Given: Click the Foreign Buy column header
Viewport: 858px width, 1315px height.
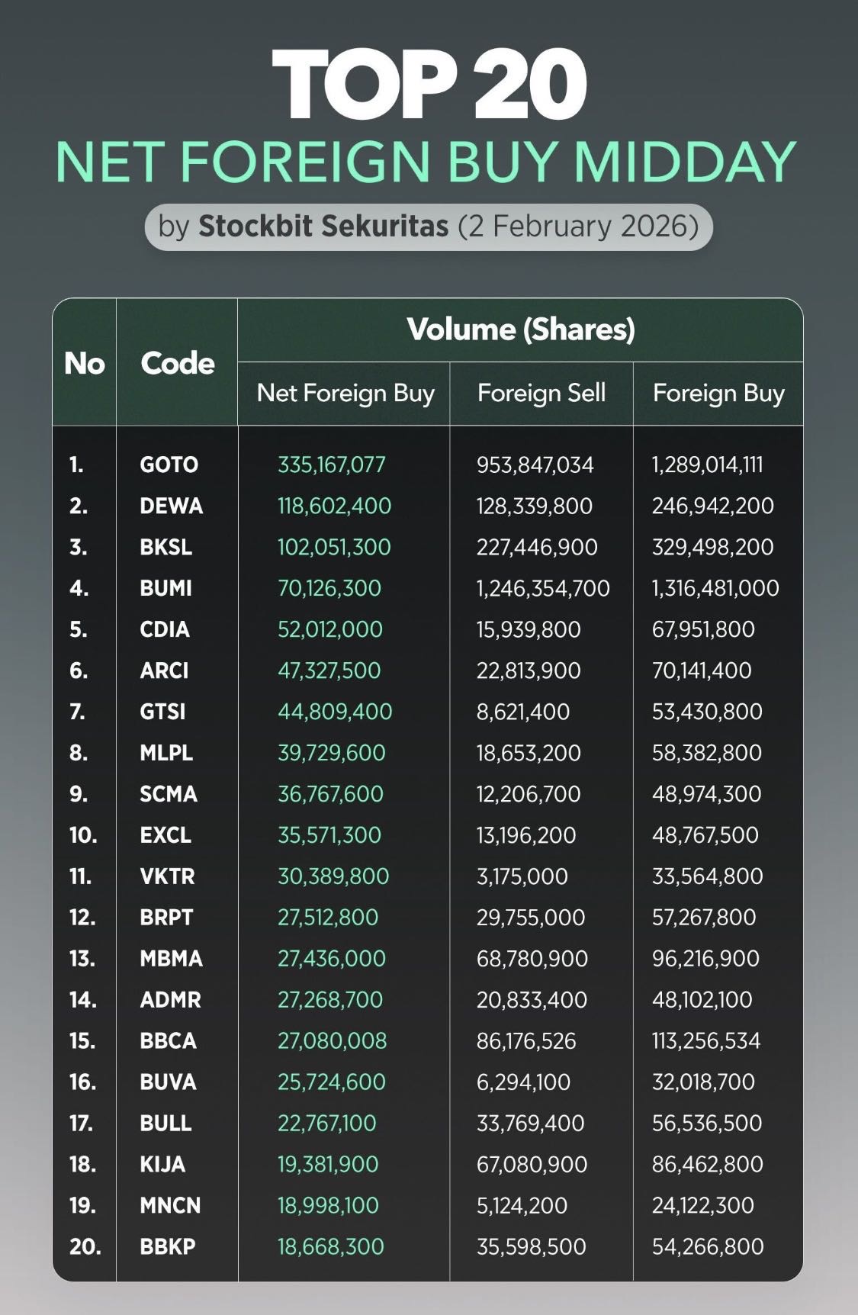Looking at the screenshot, I should 718,393.
